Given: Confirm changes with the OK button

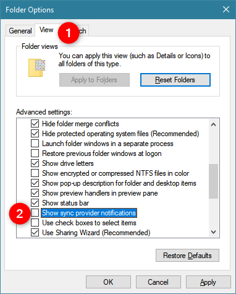Looking at the screenshot, I should pos(108,282).
